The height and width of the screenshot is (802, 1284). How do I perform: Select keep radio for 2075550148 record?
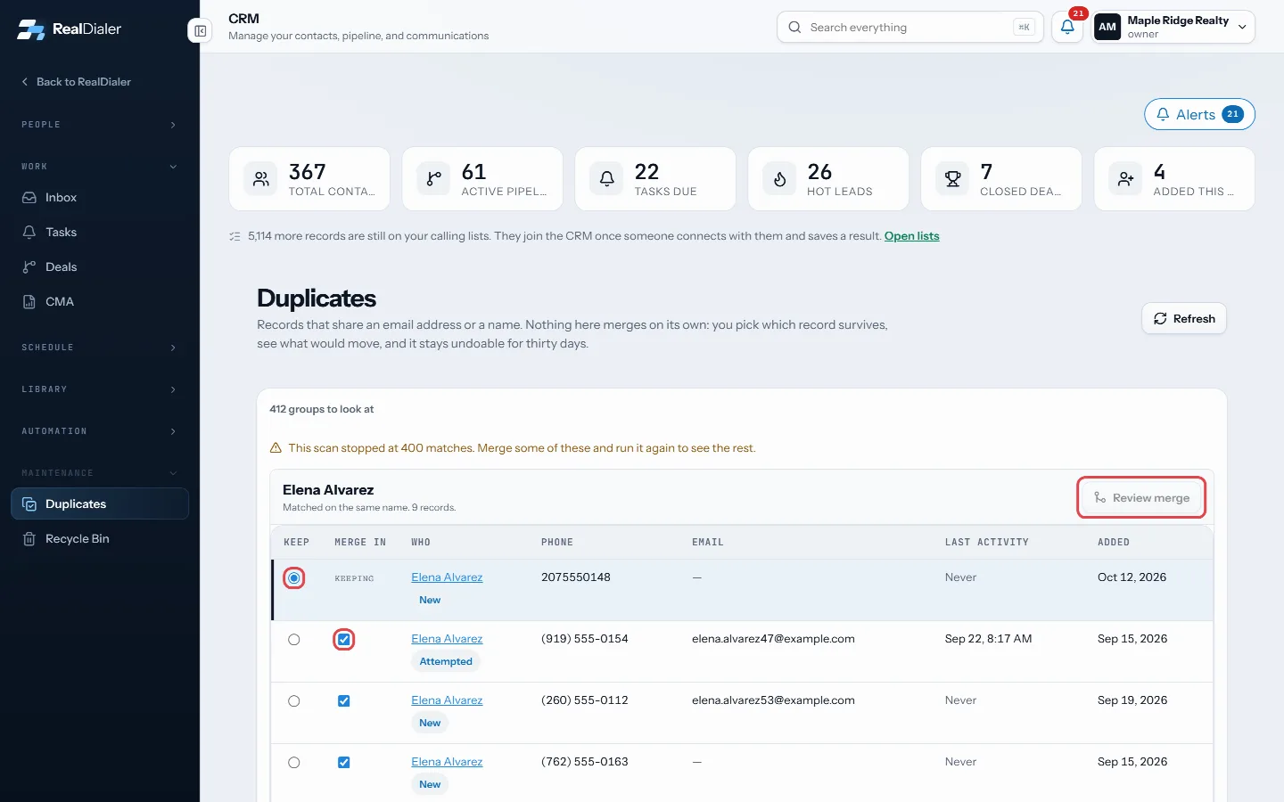click(294, 578)
